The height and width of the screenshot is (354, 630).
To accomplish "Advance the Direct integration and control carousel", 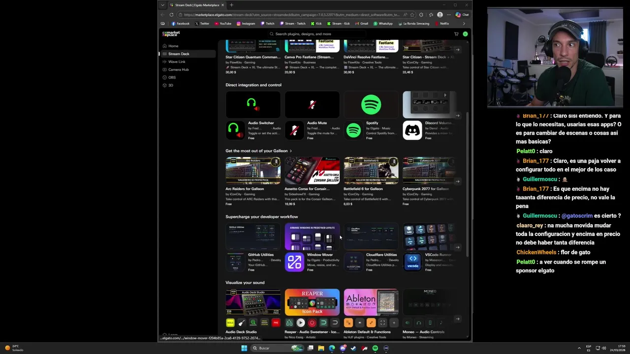I will pos(458,116).
